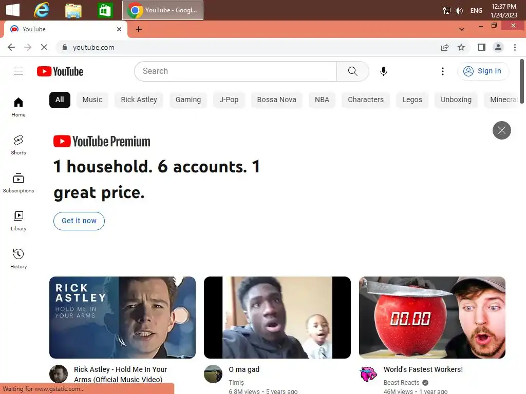Screen dimensions: 526x394
Task: Open the Home sidebar item
Action: pos(18,107)
